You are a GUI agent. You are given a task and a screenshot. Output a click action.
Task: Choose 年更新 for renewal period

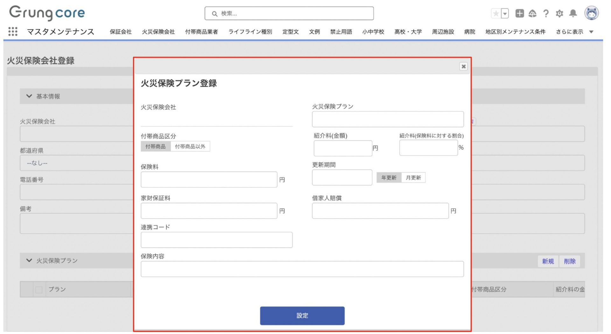389,177
